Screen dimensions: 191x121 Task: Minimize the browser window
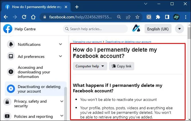tap(159, 4)
